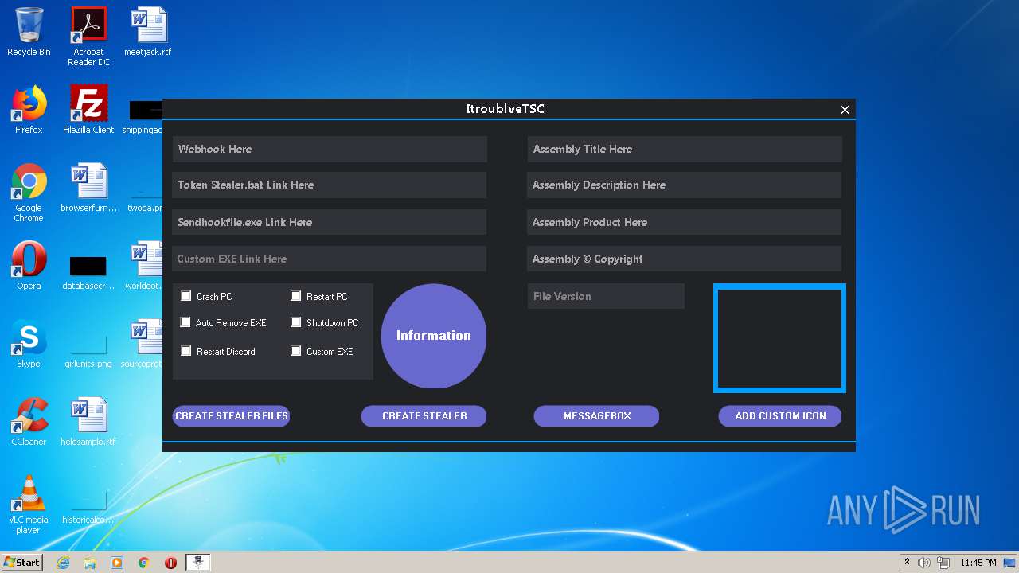
Task: Show hidden system tray icons
Action: 907,563
